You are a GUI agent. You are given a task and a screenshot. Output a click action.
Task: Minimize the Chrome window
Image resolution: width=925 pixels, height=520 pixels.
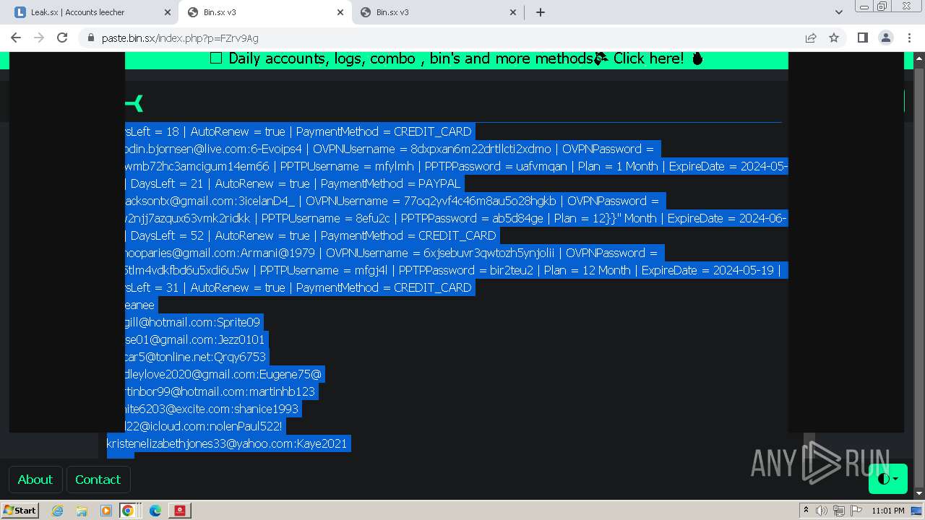pos(864,6)
